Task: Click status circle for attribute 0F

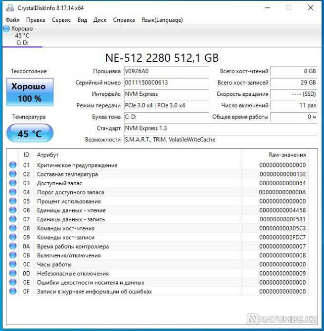Action: coord(13,291)
